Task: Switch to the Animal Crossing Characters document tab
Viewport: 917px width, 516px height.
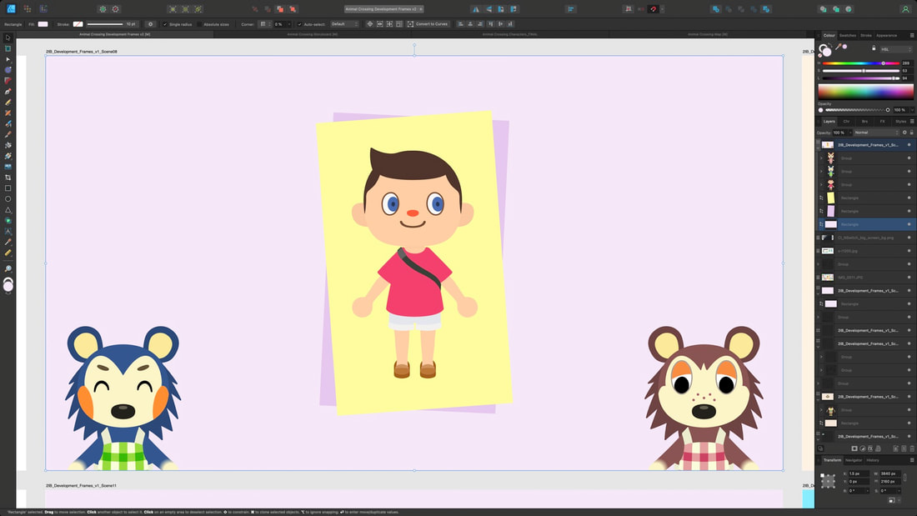Action: pos(509,34)
